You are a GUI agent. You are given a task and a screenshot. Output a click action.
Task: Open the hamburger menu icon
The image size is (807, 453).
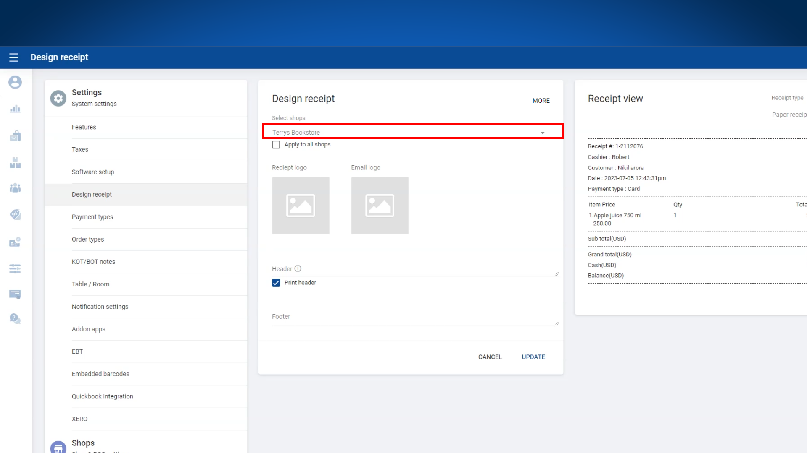(14, 57)
